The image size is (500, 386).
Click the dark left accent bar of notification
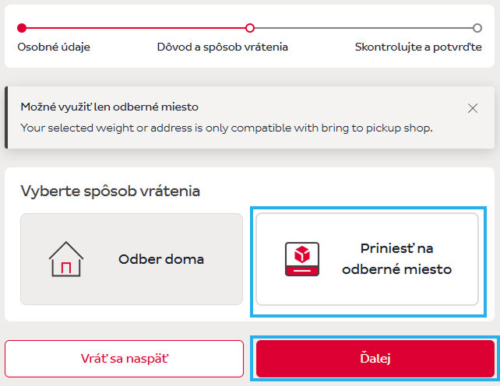(x=7, y=117)
